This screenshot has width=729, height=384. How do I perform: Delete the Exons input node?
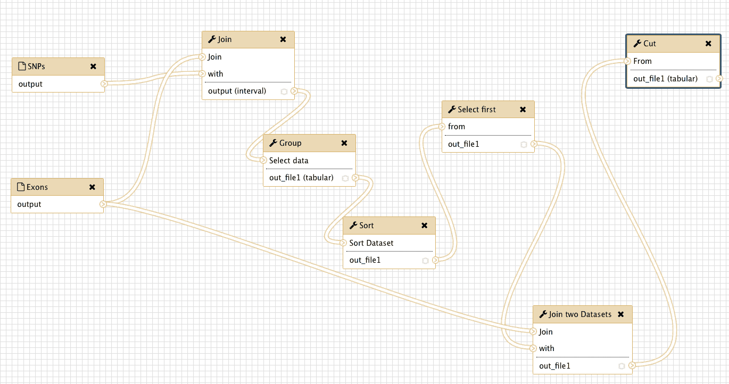(92, 187)
